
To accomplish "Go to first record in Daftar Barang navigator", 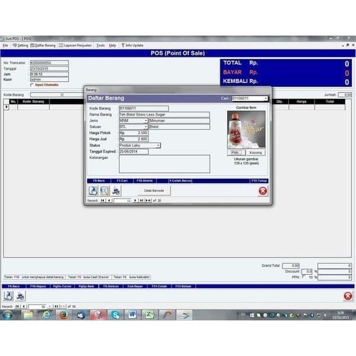I will pyautogui.click(x=103, y=201).
